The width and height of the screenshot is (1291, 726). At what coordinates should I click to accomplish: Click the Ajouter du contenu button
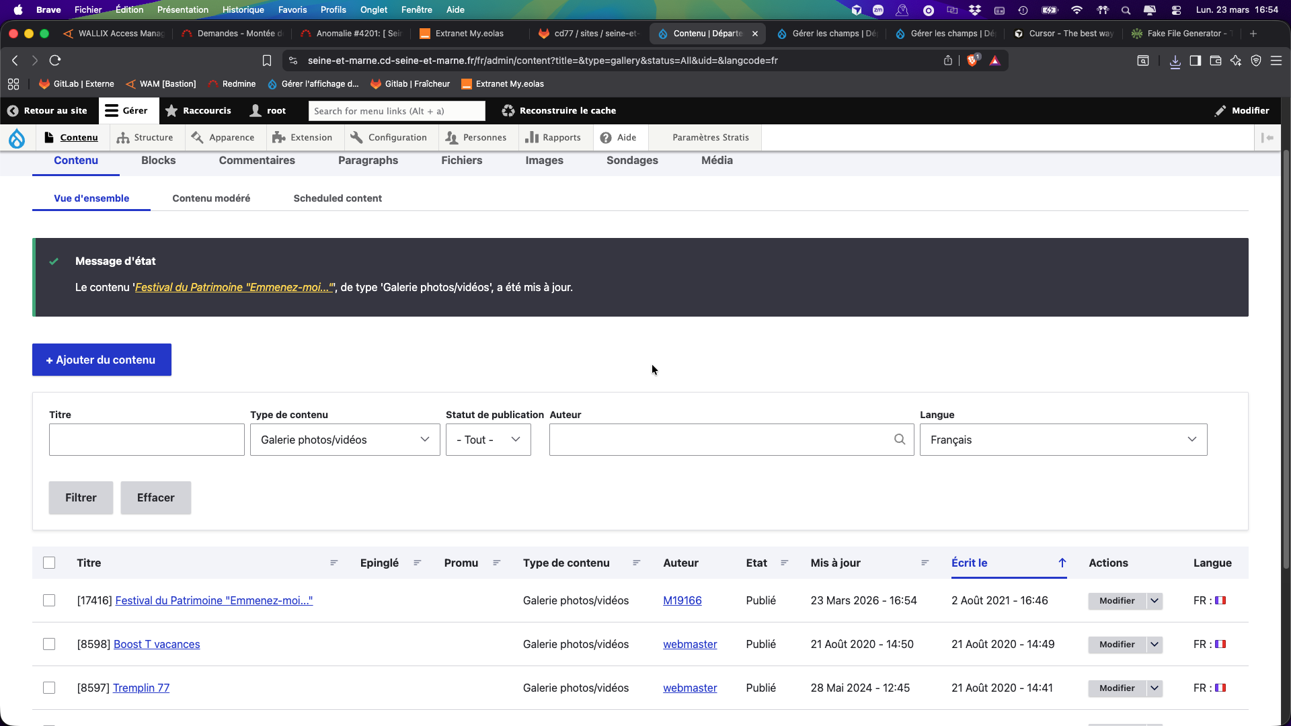(x=102, y=360)
